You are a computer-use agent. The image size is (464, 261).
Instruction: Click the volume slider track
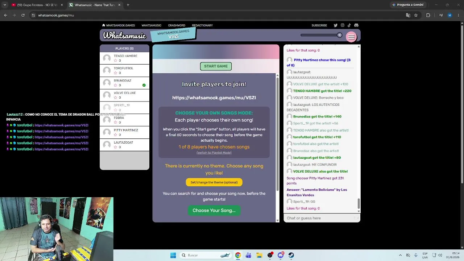tap(319, 35)
